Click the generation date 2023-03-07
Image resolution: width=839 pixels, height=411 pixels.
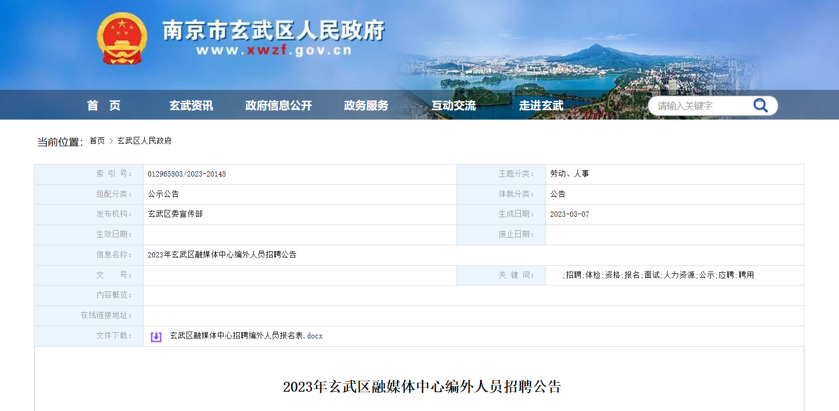click(x=569, y=214)
